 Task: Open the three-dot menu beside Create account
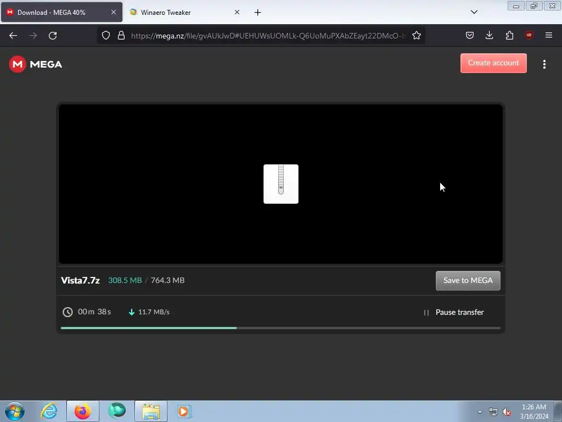(544, 64)
